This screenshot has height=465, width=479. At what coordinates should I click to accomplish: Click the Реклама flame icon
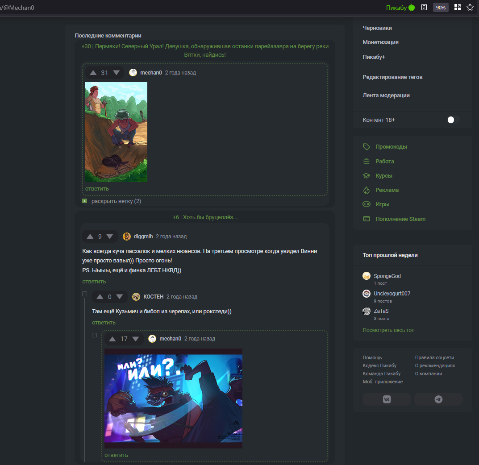[366, 190]
